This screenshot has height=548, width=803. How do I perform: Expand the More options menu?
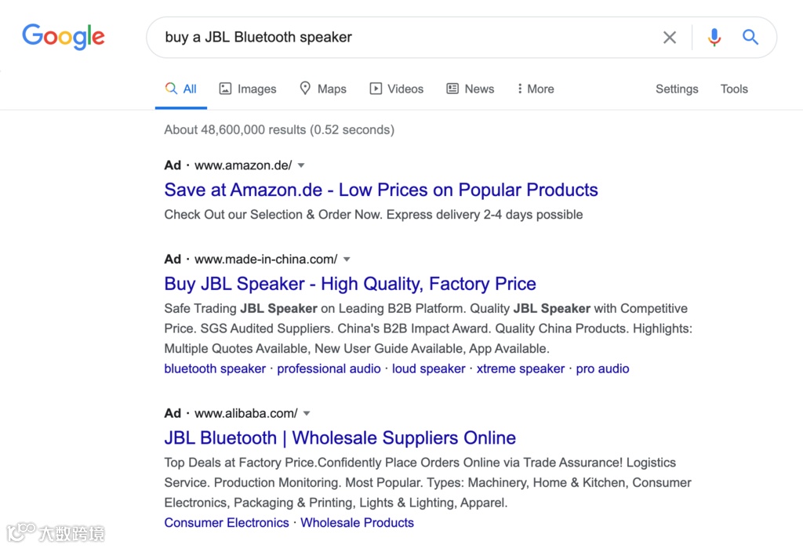coord(536,89)
